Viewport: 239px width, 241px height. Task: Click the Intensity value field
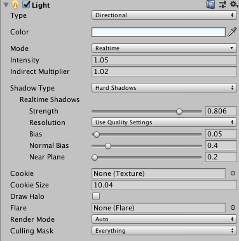tap(164, 60)
